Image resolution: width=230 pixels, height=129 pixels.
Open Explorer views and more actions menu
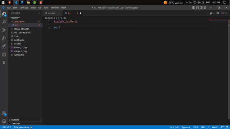tap(38, 13)
